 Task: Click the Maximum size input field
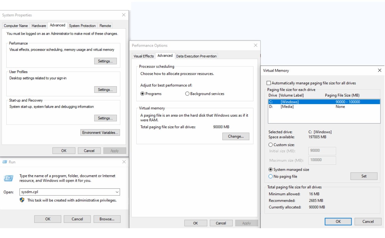(322, 160)
